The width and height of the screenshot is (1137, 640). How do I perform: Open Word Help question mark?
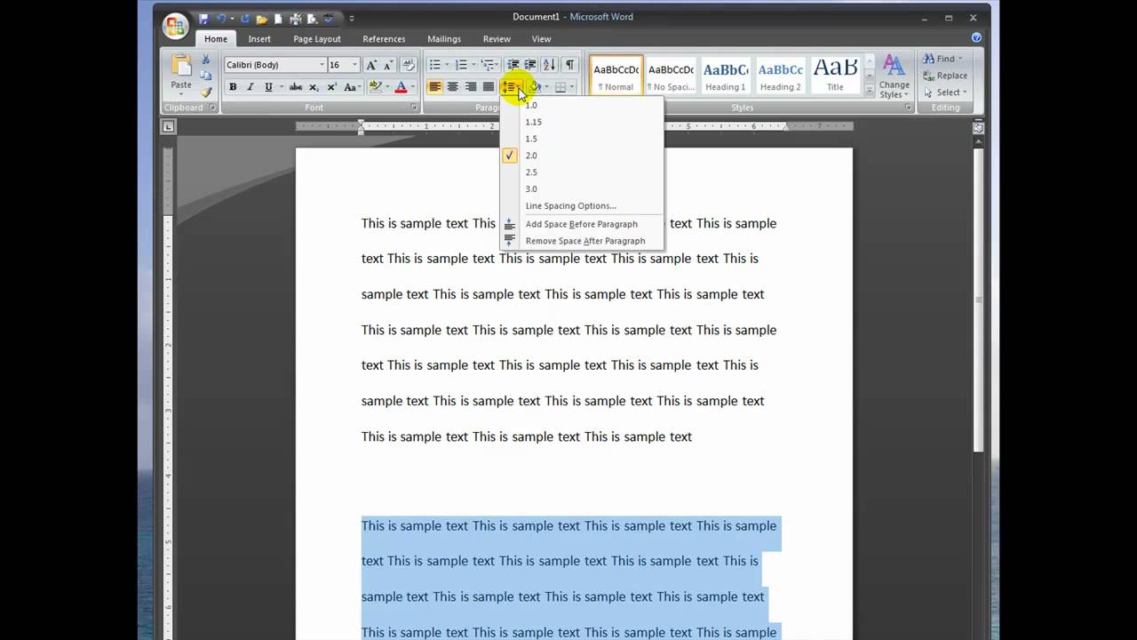click(977, 38)
